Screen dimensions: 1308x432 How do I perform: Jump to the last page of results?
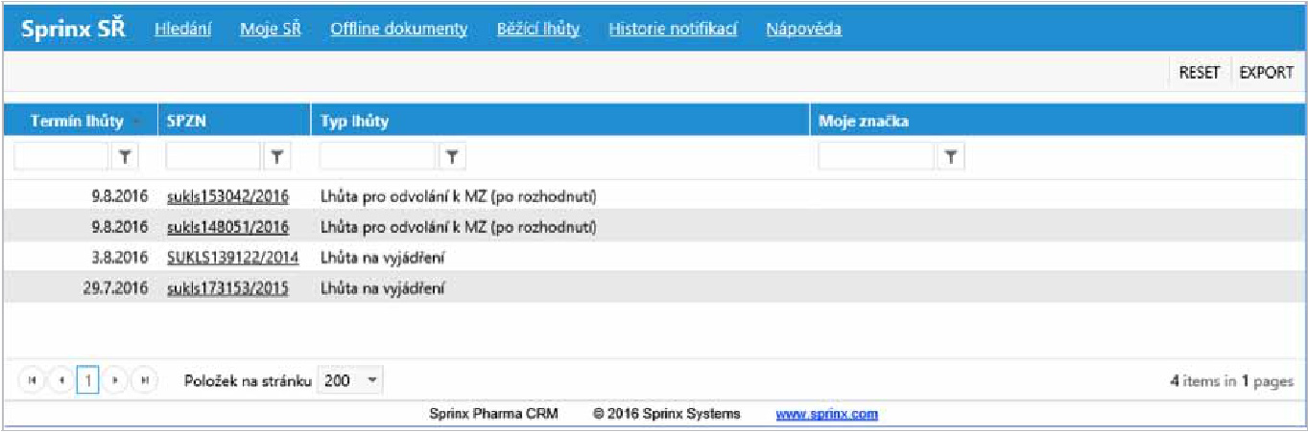(144, 380)
